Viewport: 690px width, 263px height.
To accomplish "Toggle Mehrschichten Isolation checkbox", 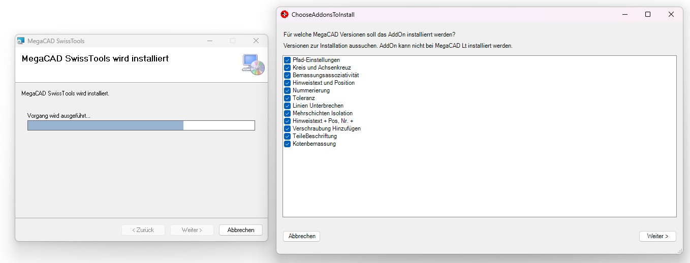I will 288,113.
